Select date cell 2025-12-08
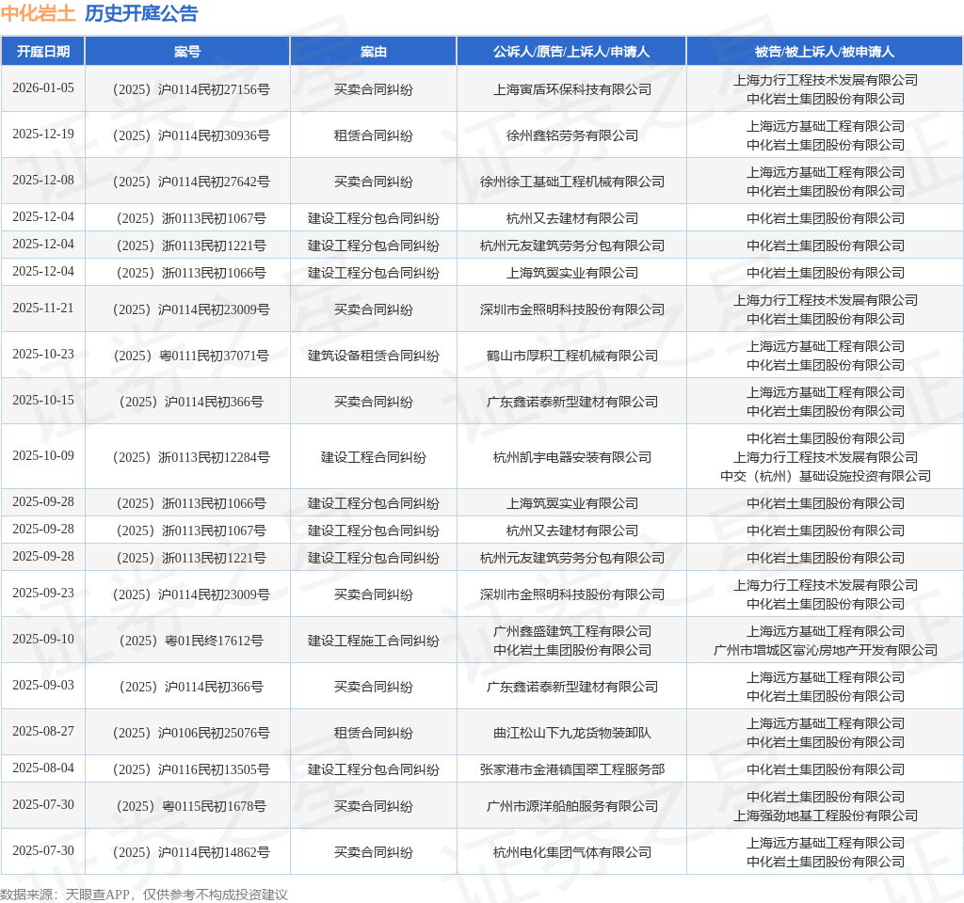The width and height of the screenshot is (964, 903). (43, 180)
